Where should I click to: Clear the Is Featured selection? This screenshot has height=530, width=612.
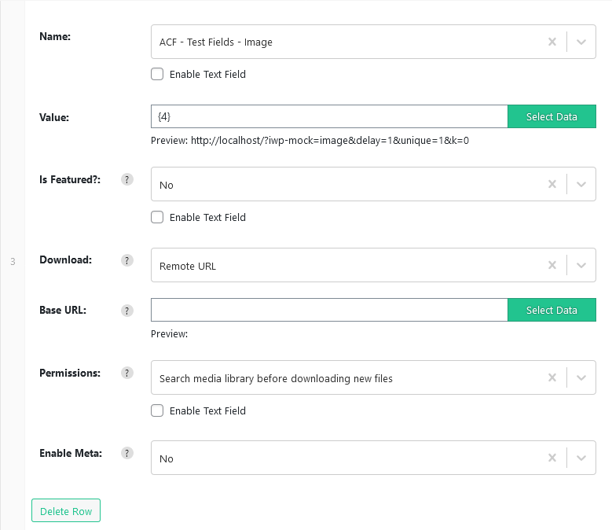click(552, 184)
